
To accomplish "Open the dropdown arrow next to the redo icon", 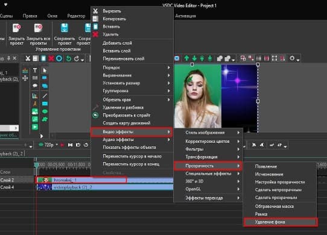I will coord(83,60).
